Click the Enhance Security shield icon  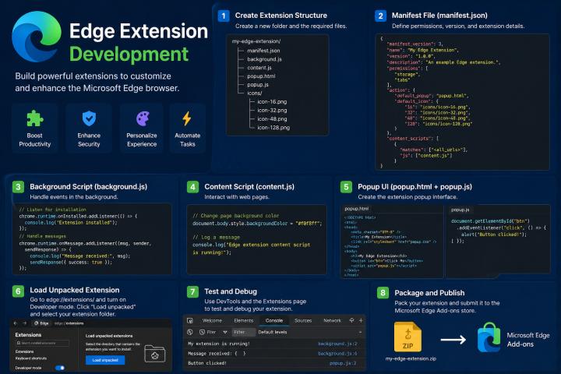click(x=88, y=118)
